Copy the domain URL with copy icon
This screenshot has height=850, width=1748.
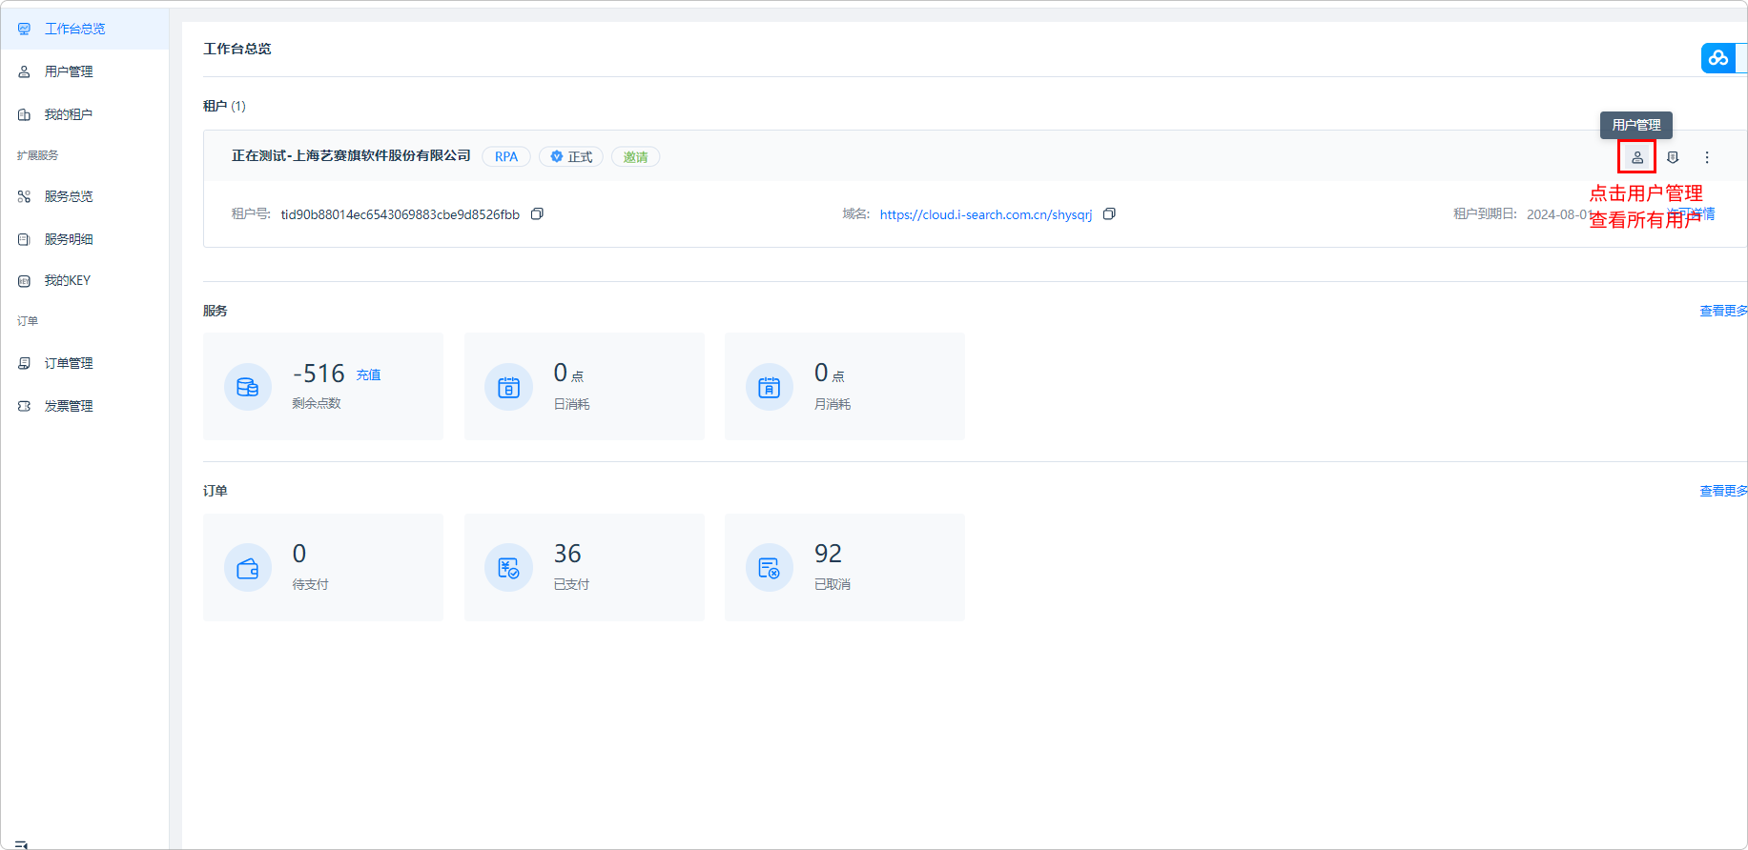click(x=1109, y=214)
